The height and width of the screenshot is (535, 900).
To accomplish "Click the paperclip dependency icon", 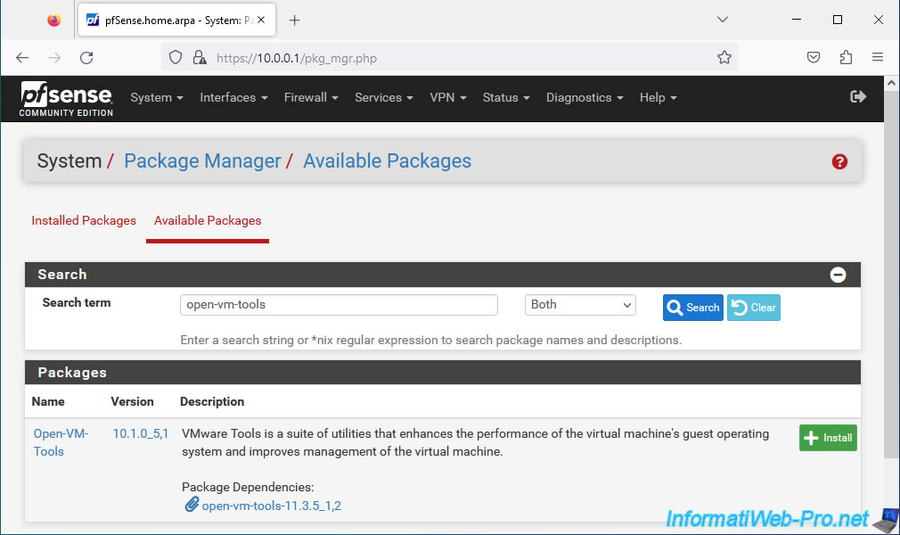I will pyautogui.click(x=192, y=505).
